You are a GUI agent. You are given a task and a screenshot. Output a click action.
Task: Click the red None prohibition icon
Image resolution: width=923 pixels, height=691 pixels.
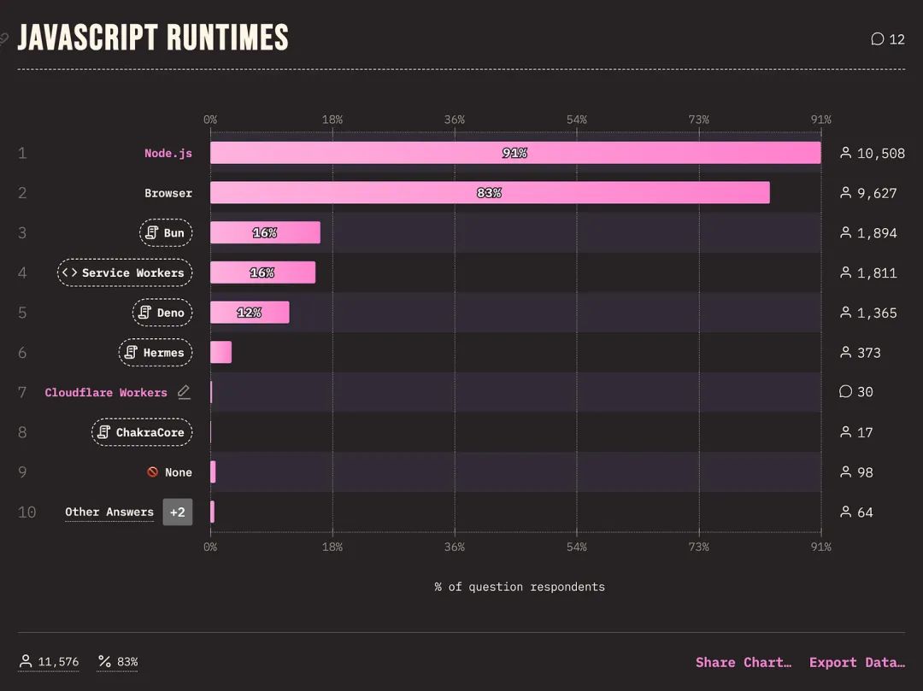(152, 471)
